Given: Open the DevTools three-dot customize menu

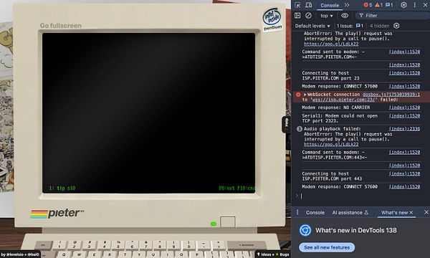Looking at the screenshot, I should coord(415,5).
